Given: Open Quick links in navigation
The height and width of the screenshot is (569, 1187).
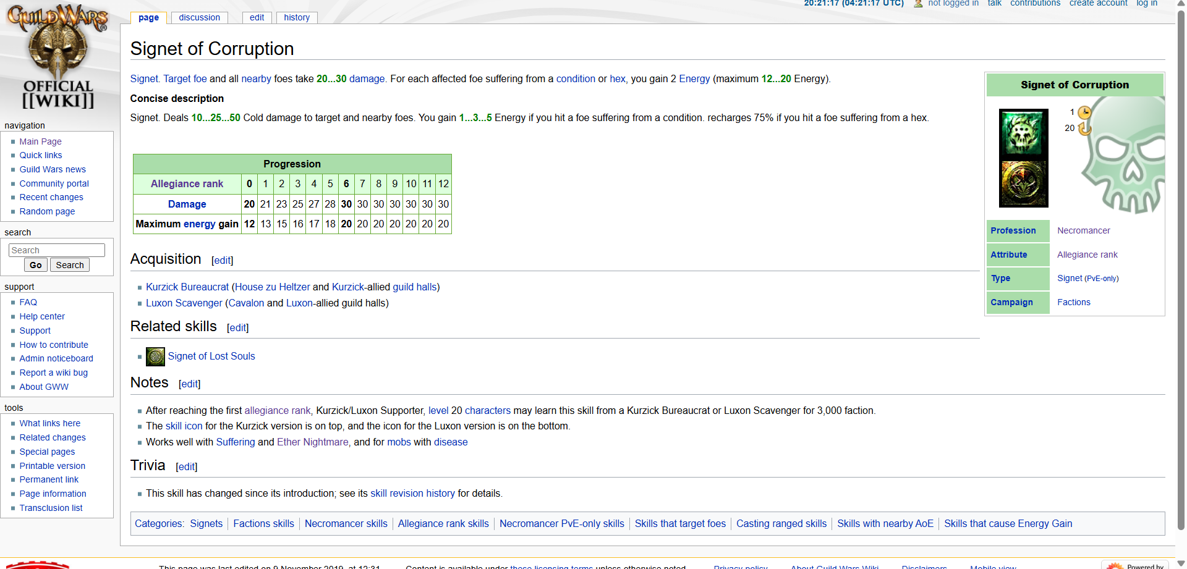Looking at the screenshot, I should 41,155.
